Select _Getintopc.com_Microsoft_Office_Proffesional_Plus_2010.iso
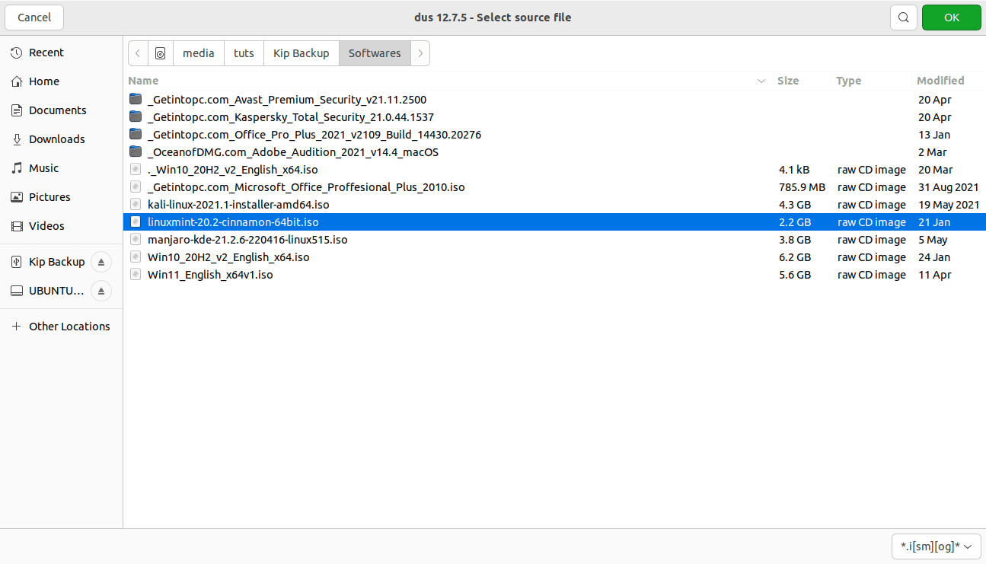 point(554,186)
